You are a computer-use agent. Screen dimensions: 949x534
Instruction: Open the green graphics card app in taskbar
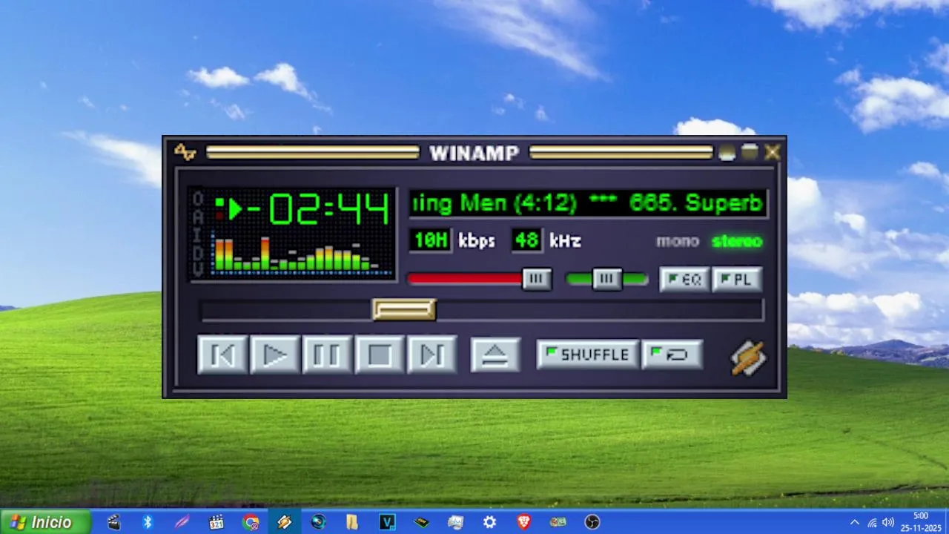[x=558, y=522]
